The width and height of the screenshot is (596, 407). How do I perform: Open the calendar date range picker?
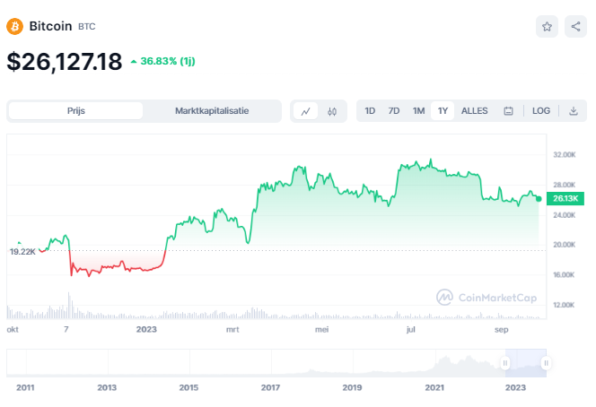pyautogui.click(x=508, y=111)
